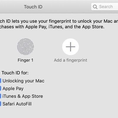Click the Finger 1 name label

point(25,60)
